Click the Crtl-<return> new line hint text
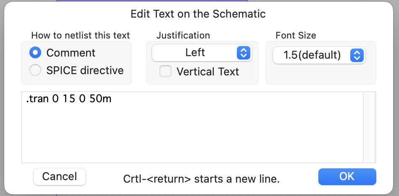Screen dimensions: 399x196 coord(202,179)
